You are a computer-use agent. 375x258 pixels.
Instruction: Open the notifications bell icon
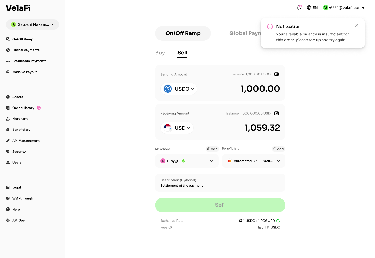299,8
